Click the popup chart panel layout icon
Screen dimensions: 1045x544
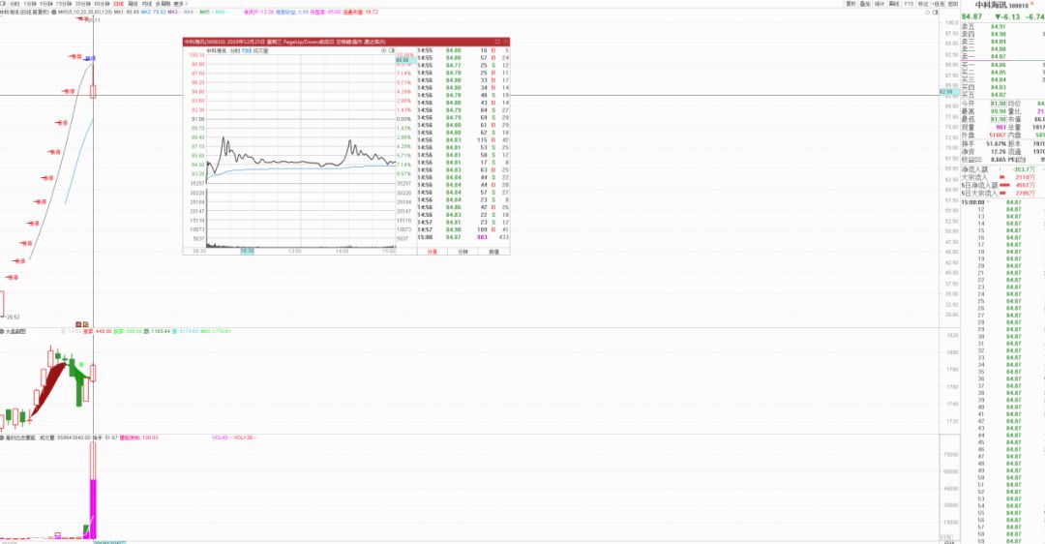click(392, 50)
